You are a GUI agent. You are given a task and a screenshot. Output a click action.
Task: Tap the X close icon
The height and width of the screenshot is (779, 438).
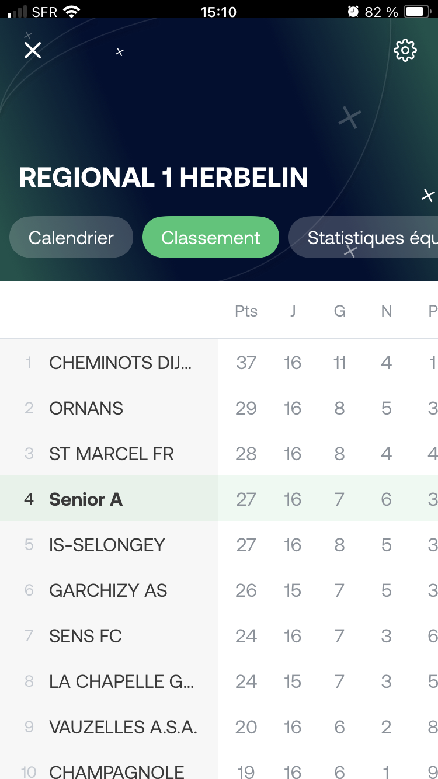pyautogui.click(x=33, y=50)
